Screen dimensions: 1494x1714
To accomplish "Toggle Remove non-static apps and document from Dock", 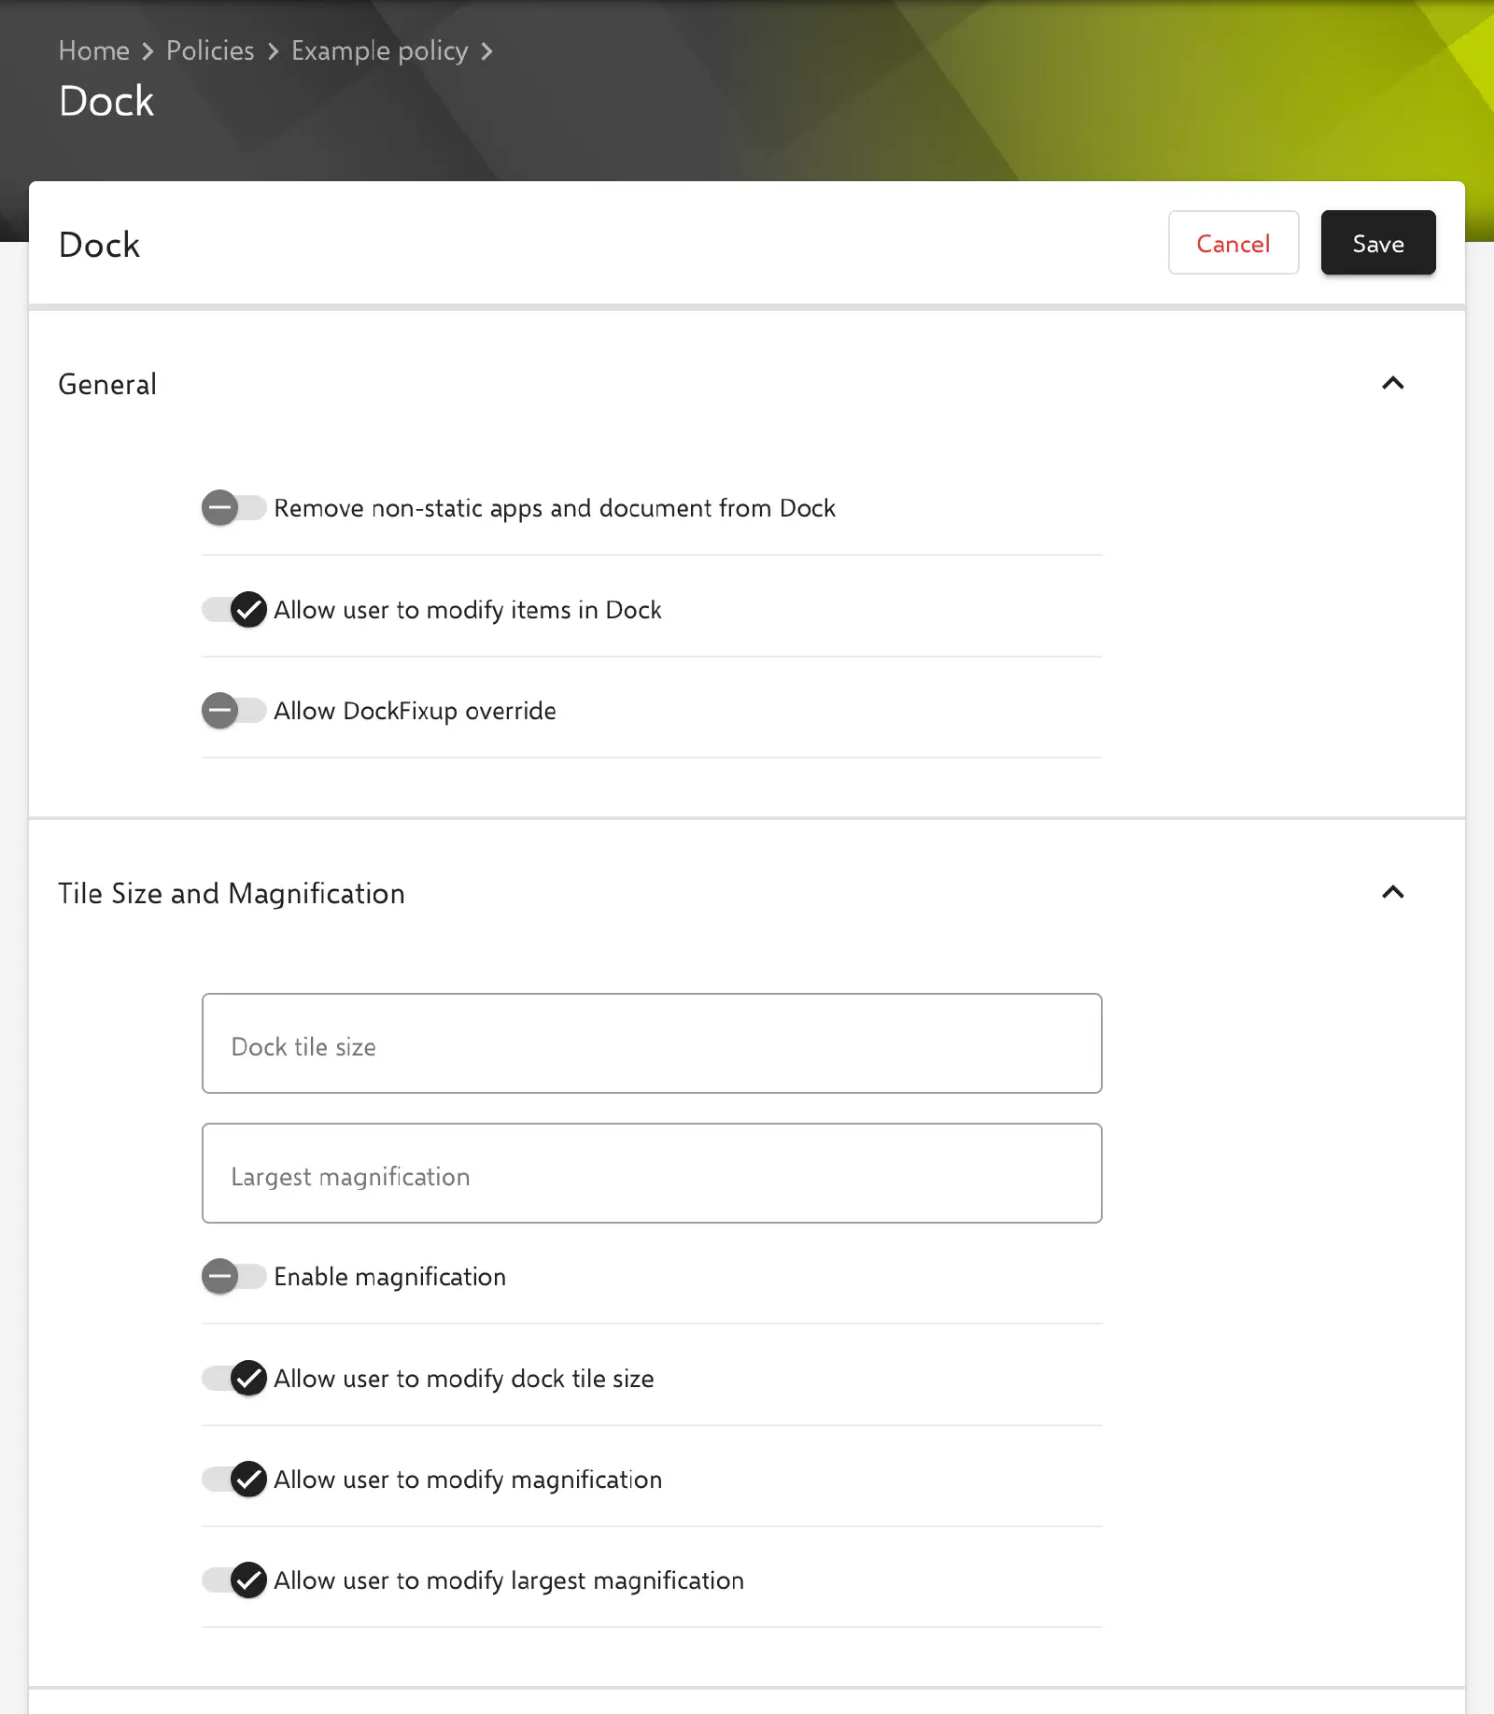I will tap(234, 508).
